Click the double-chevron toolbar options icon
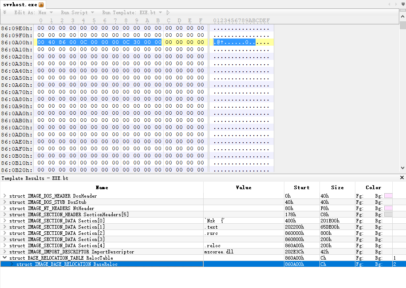This screenshot has width=406, height=288. (5, 12)
